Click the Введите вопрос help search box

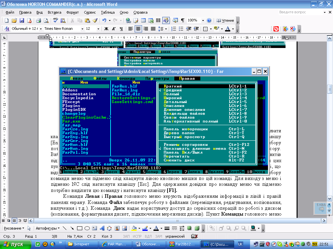pyautogui.click(x=300, y=12)
